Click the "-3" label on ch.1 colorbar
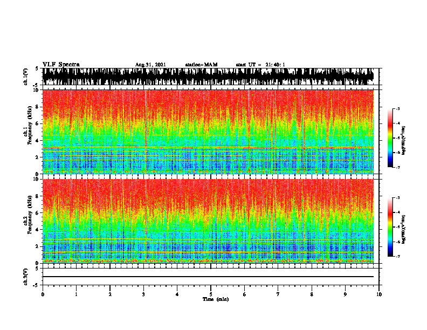This screenshot has height=330, width=427. click(398, 109)
